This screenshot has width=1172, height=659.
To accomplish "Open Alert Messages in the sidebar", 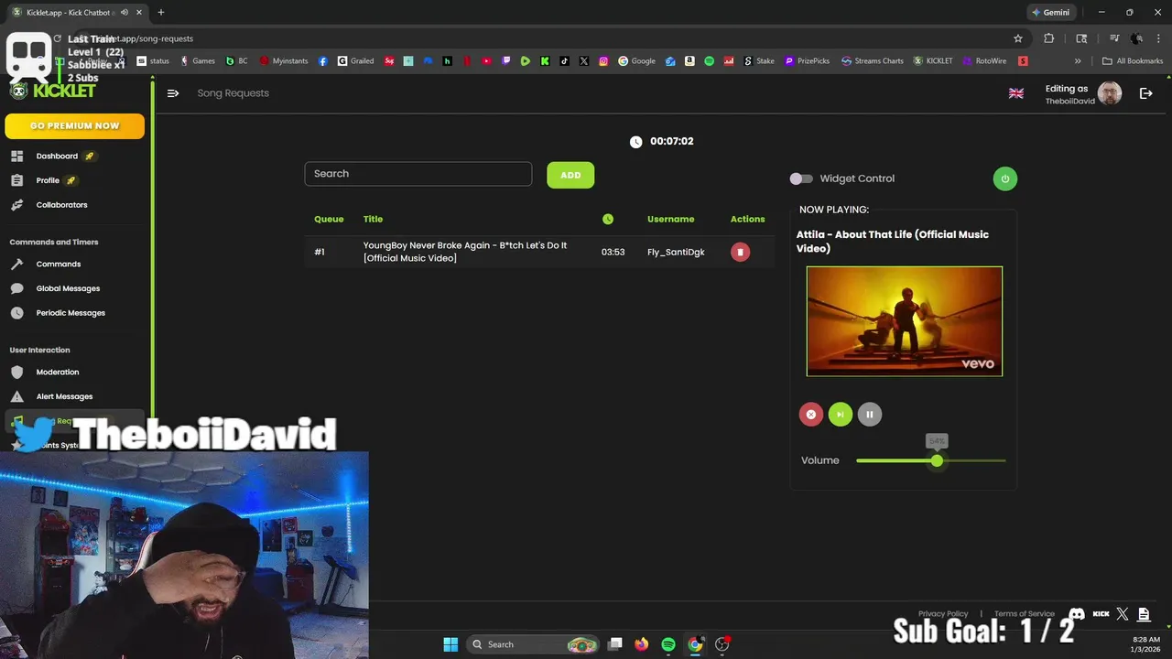I will coord(64,396).
